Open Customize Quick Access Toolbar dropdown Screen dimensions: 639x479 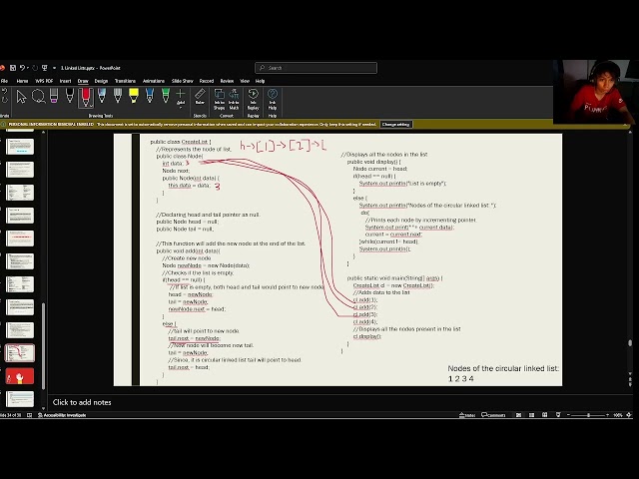tap(54, 68)
